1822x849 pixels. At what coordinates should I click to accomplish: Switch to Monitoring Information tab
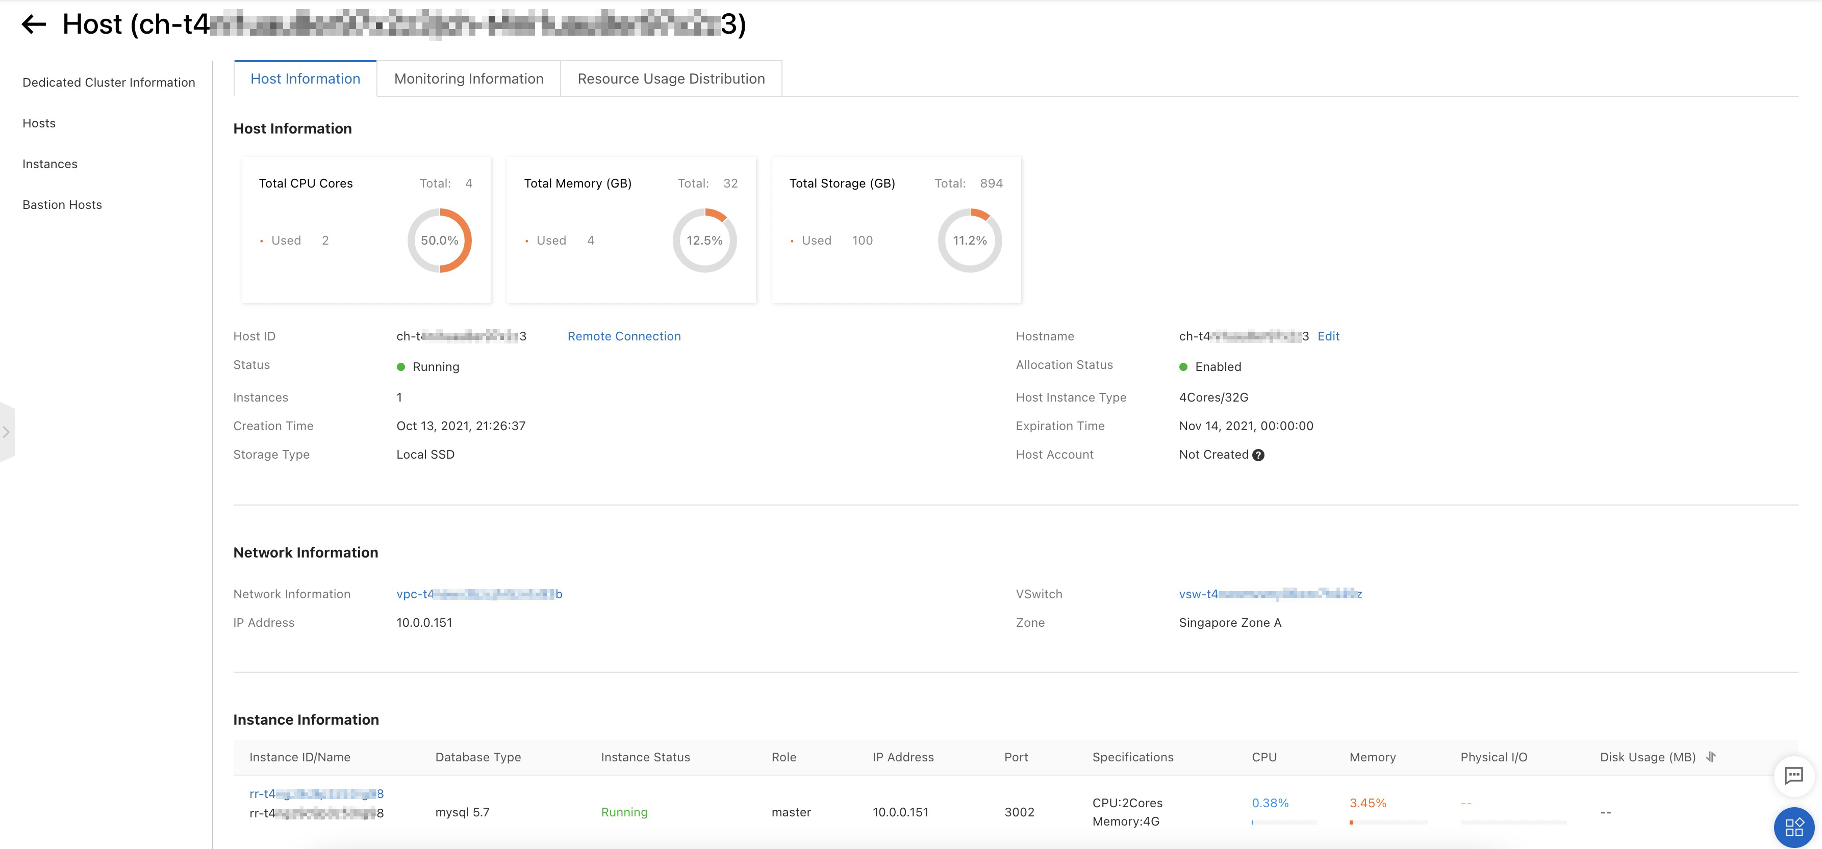[468, 78]
